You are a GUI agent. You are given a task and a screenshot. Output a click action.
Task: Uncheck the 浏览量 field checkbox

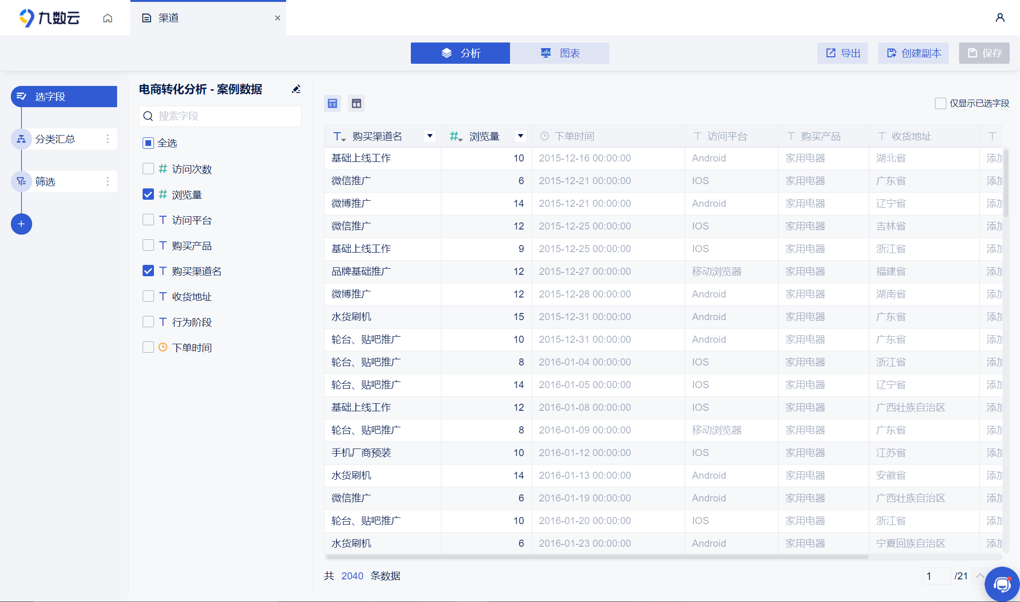point(148,194)
